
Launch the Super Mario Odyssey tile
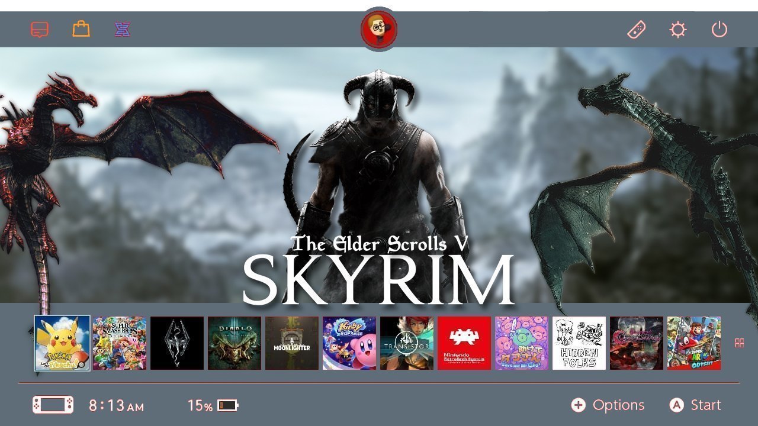tap(694, 343)
